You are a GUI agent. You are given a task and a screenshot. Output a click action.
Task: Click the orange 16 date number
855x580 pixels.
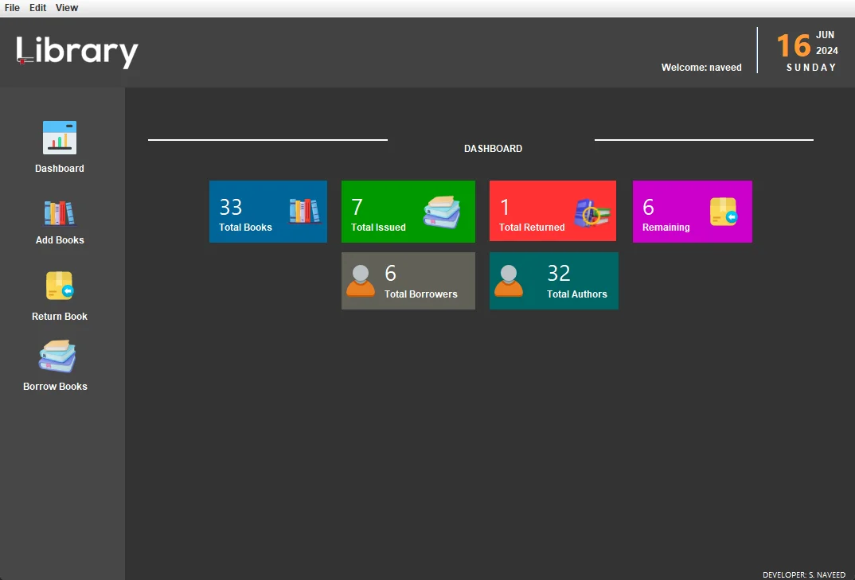coord(794,46)
